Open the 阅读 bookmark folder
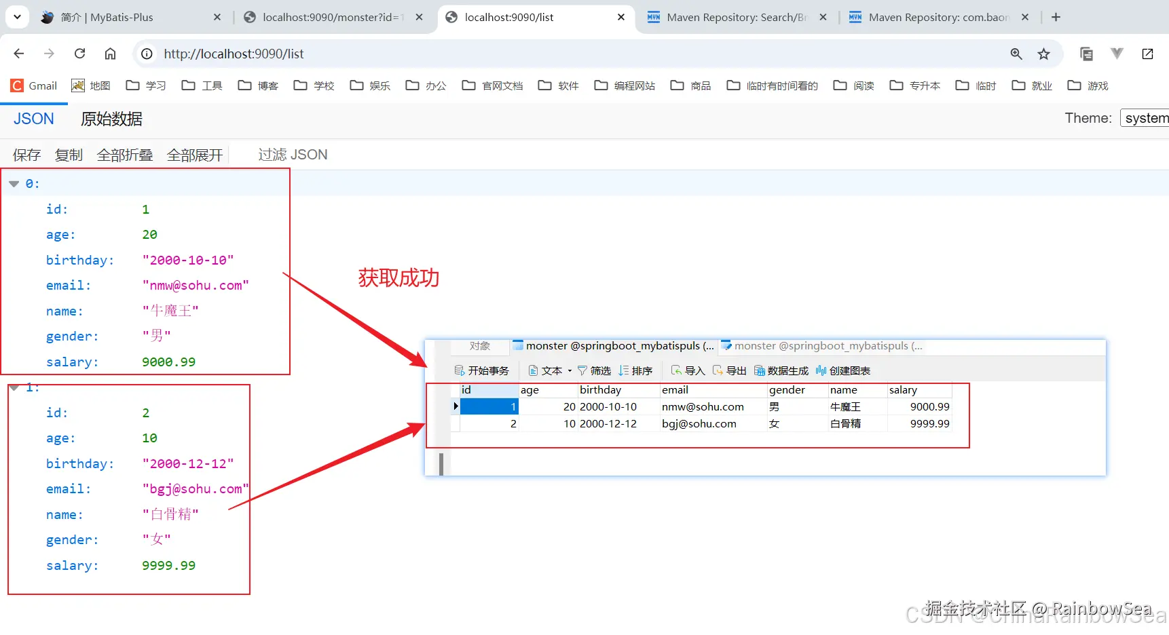The width and height of the screenshot is (1169, 635). (x=854, y=85)
